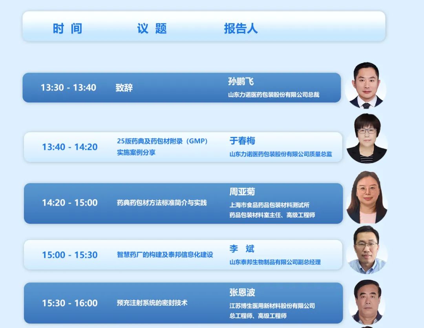Click the 议题 column header

152,28
